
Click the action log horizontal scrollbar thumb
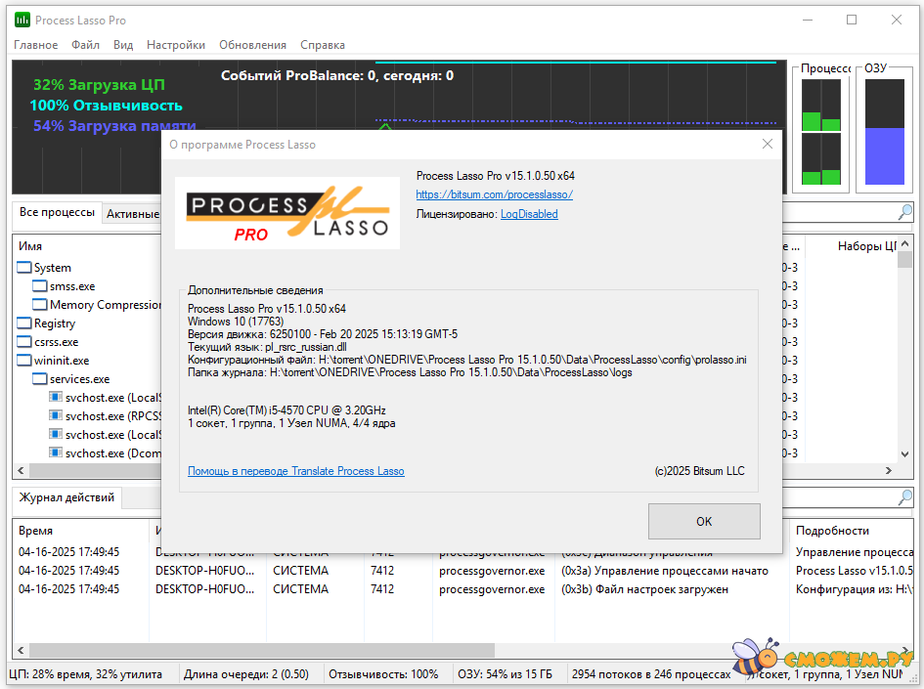click(x=262, y=650)
